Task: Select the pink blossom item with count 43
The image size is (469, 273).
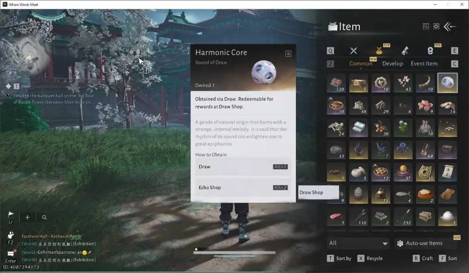Action: [x=403, y=83]
